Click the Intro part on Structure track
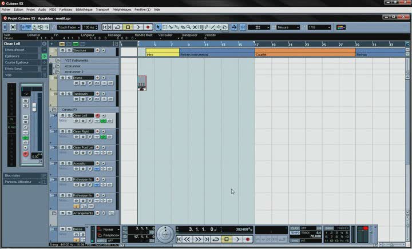The width and height of the screenshot is (412, 249). point(163,52)
